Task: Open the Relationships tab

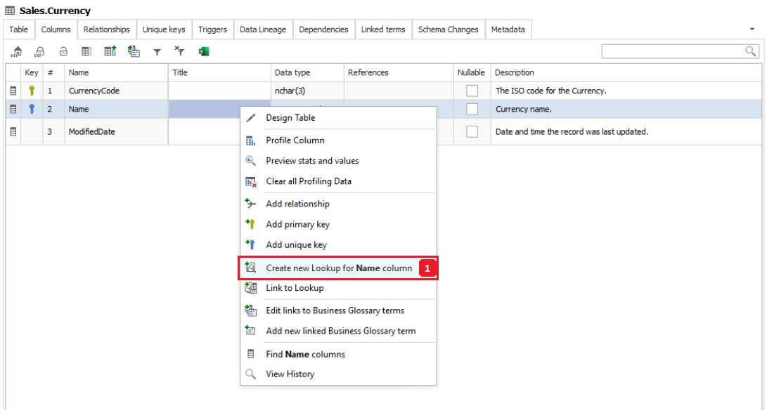Action: (x=106, y=29)
